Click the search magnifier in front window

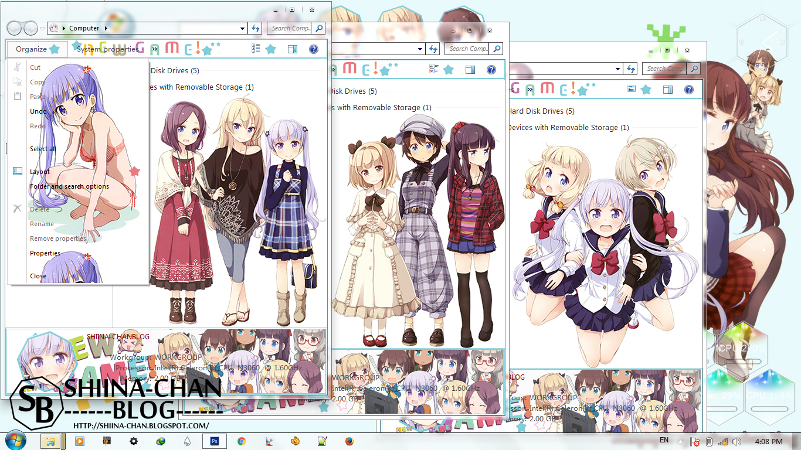click(318, 28)
